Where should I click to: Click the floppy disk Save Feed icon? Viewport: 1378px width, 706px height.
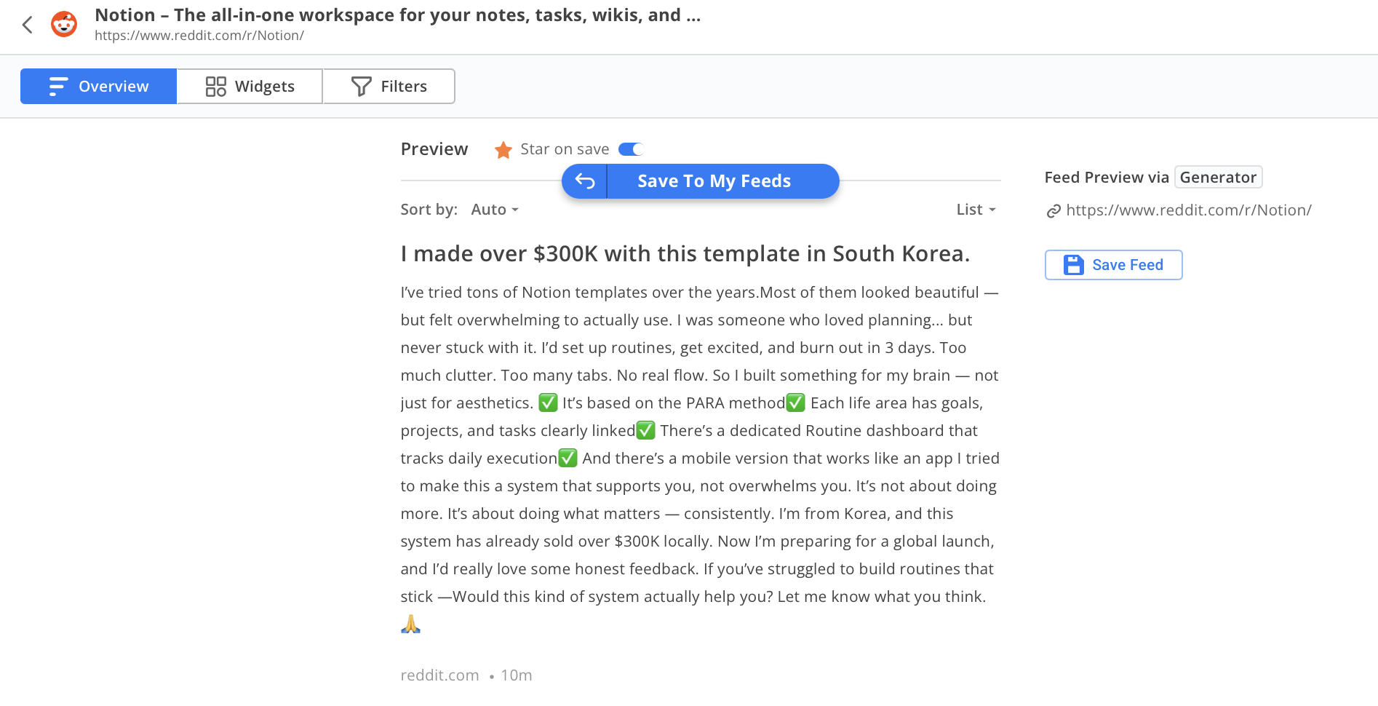tap(1073, 265)
